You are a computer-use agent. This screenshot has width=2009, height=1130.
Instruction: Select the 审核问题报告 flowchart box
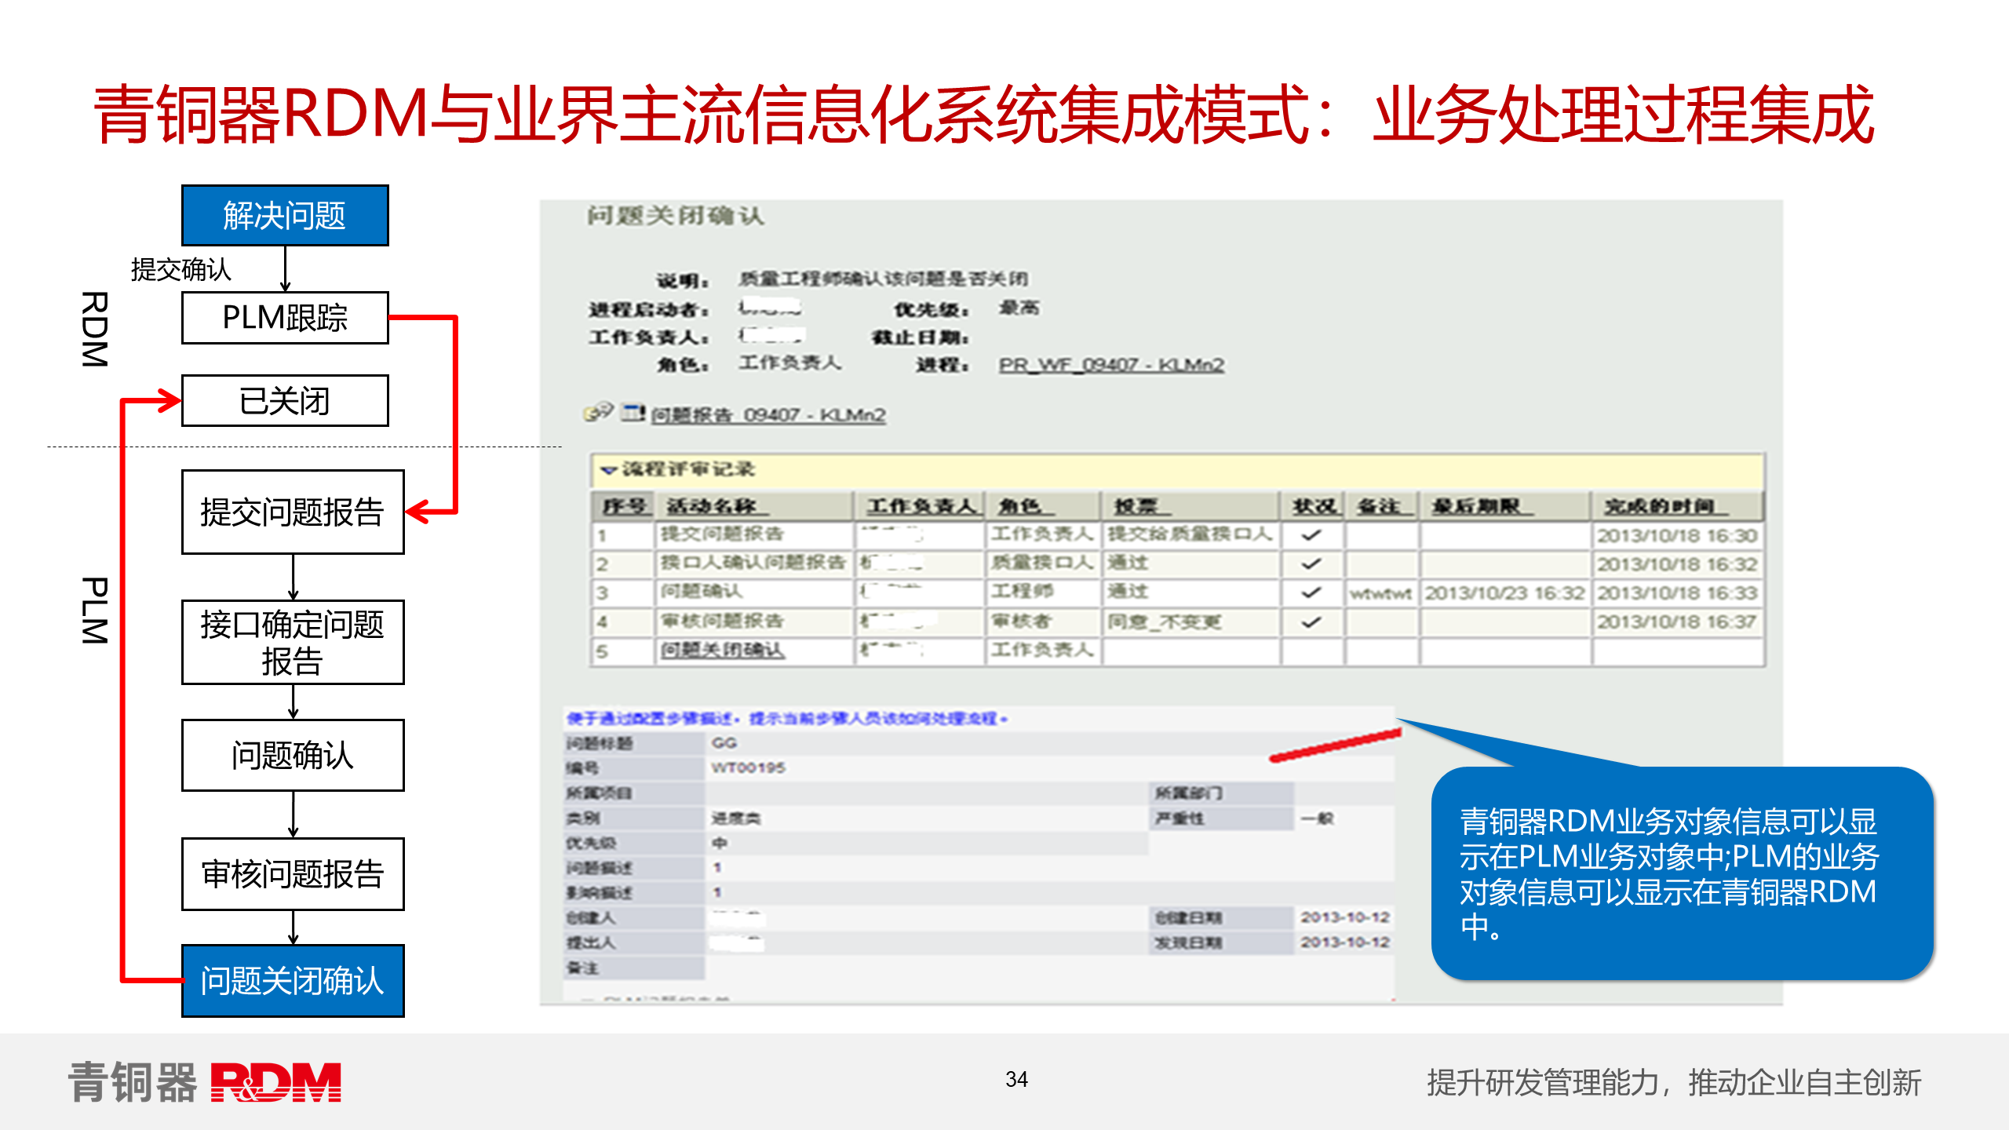[x=293, y=874]
